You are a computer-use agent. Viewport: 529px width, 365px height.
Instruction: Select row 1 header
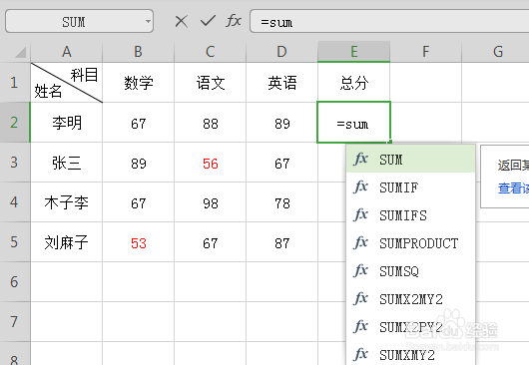15,83
